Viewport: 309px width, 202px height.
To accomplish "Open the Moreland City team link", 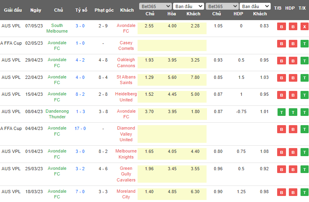I will coord(126,194).
